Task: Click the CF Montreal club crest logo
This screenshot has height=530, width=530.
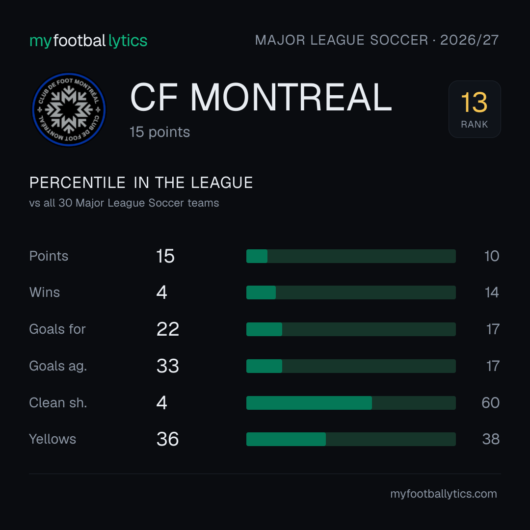Action: point(69,110)
